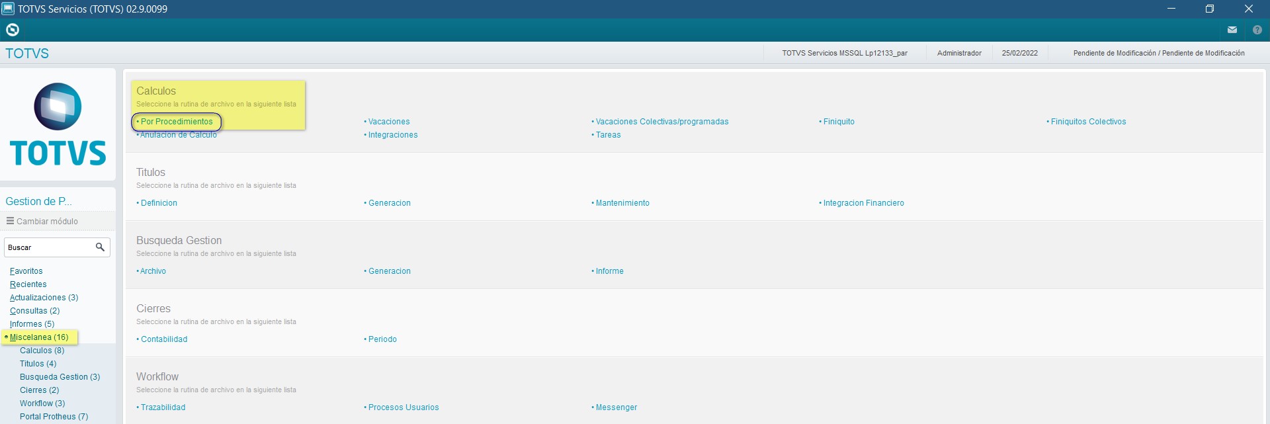Open the help question mark icon
This screenshot has width=1270, height=424.
coord(1257,30)
